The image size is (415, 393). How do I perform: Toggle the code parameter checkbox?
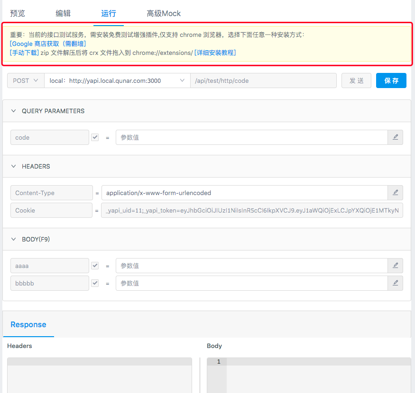point(95,137)
